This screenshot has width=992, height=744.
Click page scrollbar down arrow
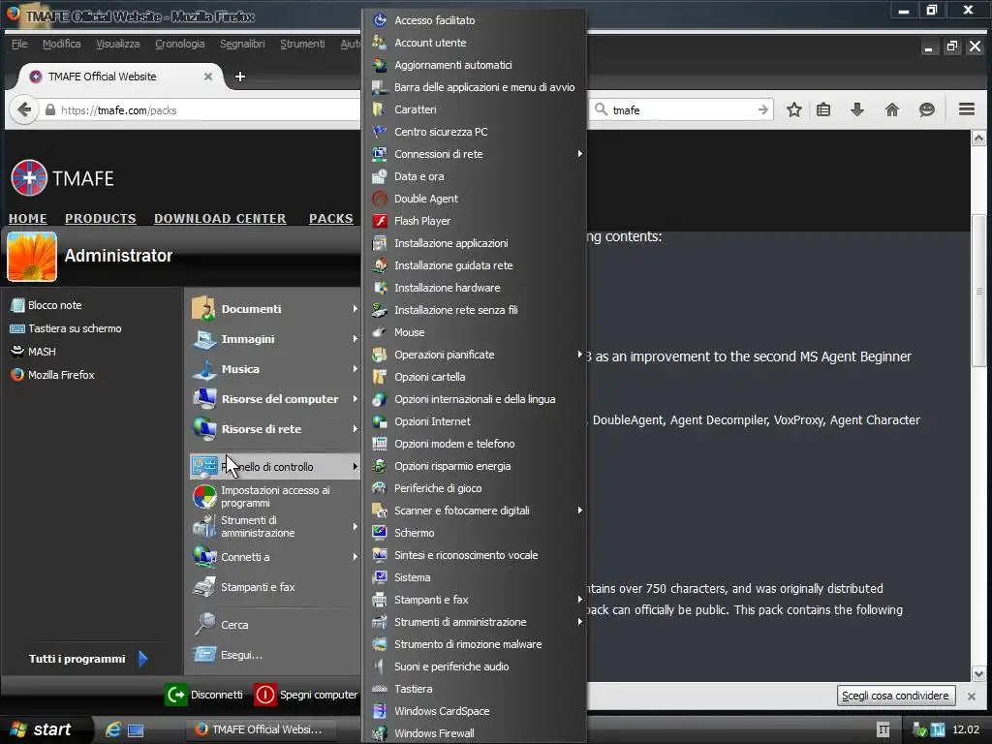point(978,674)
